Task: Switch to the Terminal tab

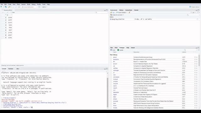Action: 10,69
